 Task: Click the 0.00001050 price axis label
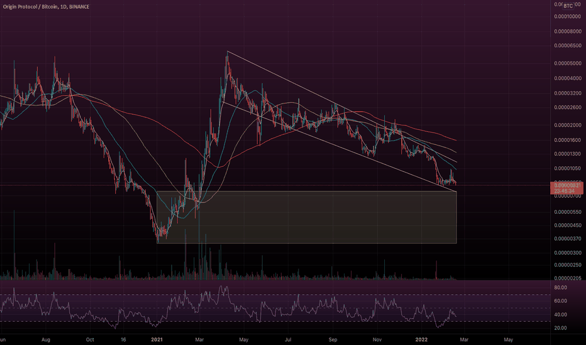(x=568, y=169)
